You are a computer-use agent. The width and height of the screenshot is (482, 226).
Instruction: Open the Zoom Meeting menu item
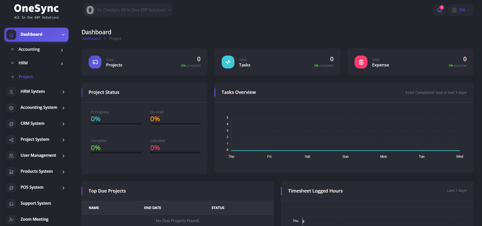tap(35, 219)
